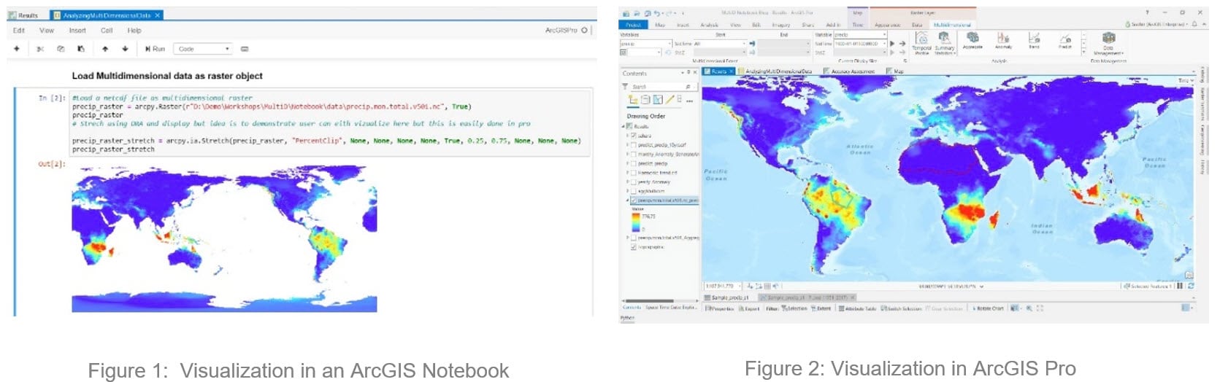Toggle the predict_precip_10yr.crf layer checkbox
Viewport: 1220px width, 382px height.
(x=634, y=145)
